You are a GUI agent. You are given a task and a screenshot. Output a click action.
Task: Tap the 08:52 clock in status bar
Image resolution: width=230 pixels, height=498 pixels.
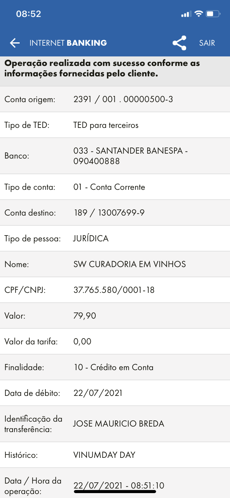(x=29, y=14)
